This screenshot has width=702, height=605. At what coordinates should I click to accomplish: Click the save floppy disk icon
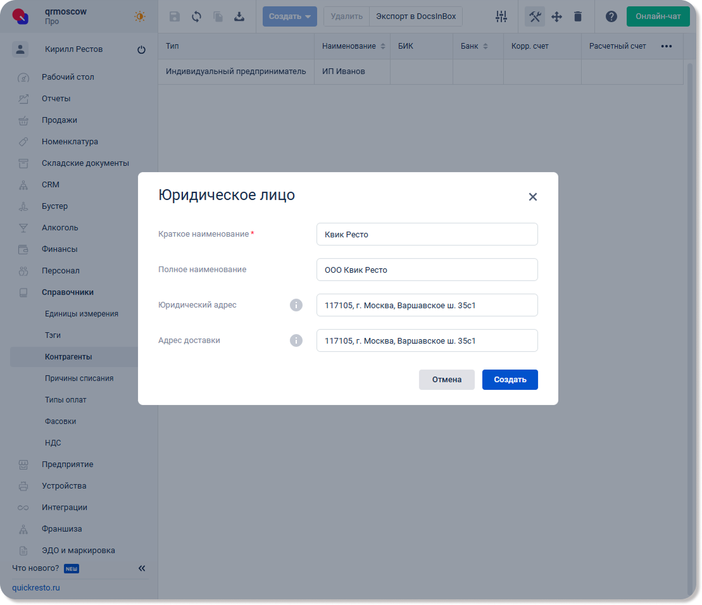[x=175, y=17]
